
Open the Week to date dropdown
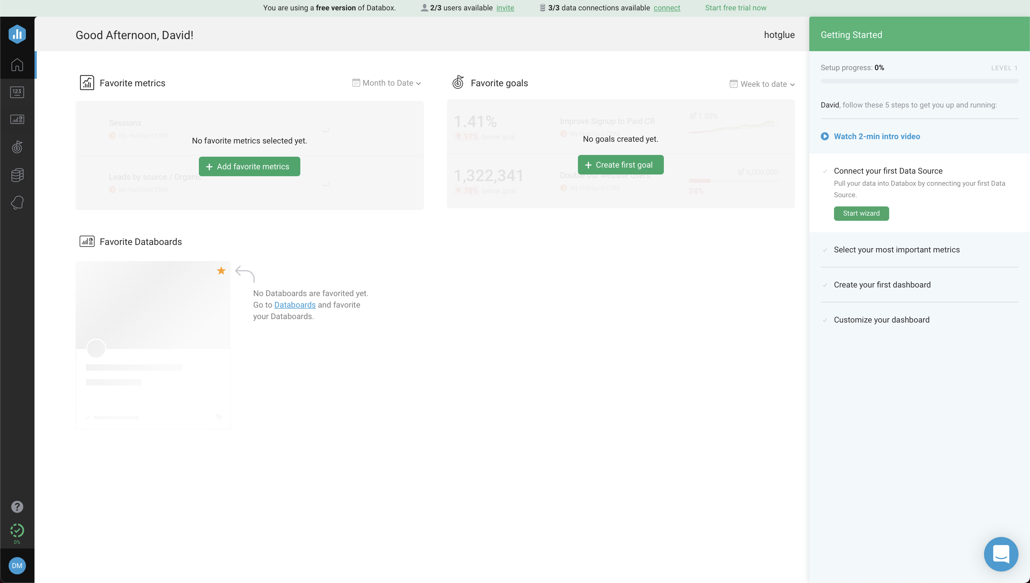(762, 84)
